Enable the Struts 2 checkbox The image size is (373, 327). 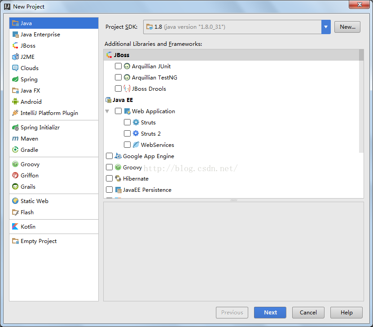tap(127, 133)
